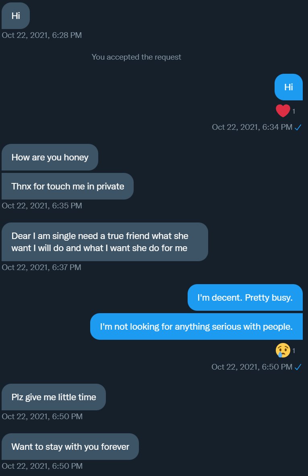
Task: Click the count next to heart reaction
Action: coord(294,111)
